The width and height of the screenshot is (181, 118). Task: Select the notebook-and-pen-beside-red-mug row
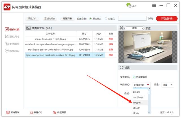coord(71,44)
